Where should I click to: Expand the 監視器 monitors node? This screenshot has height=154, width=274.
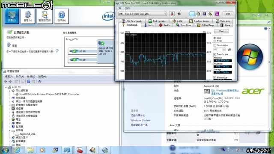[10, 127]
